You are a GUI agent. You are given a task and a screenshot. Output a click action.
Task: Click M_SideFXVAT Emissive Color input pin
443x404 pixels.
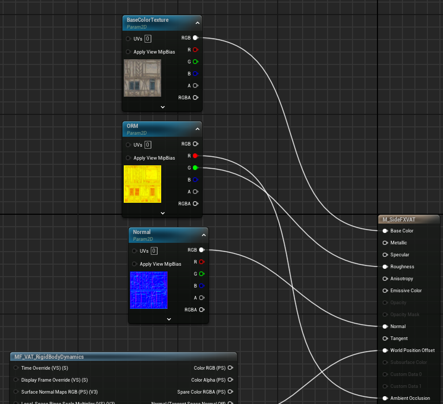(385, 291)
